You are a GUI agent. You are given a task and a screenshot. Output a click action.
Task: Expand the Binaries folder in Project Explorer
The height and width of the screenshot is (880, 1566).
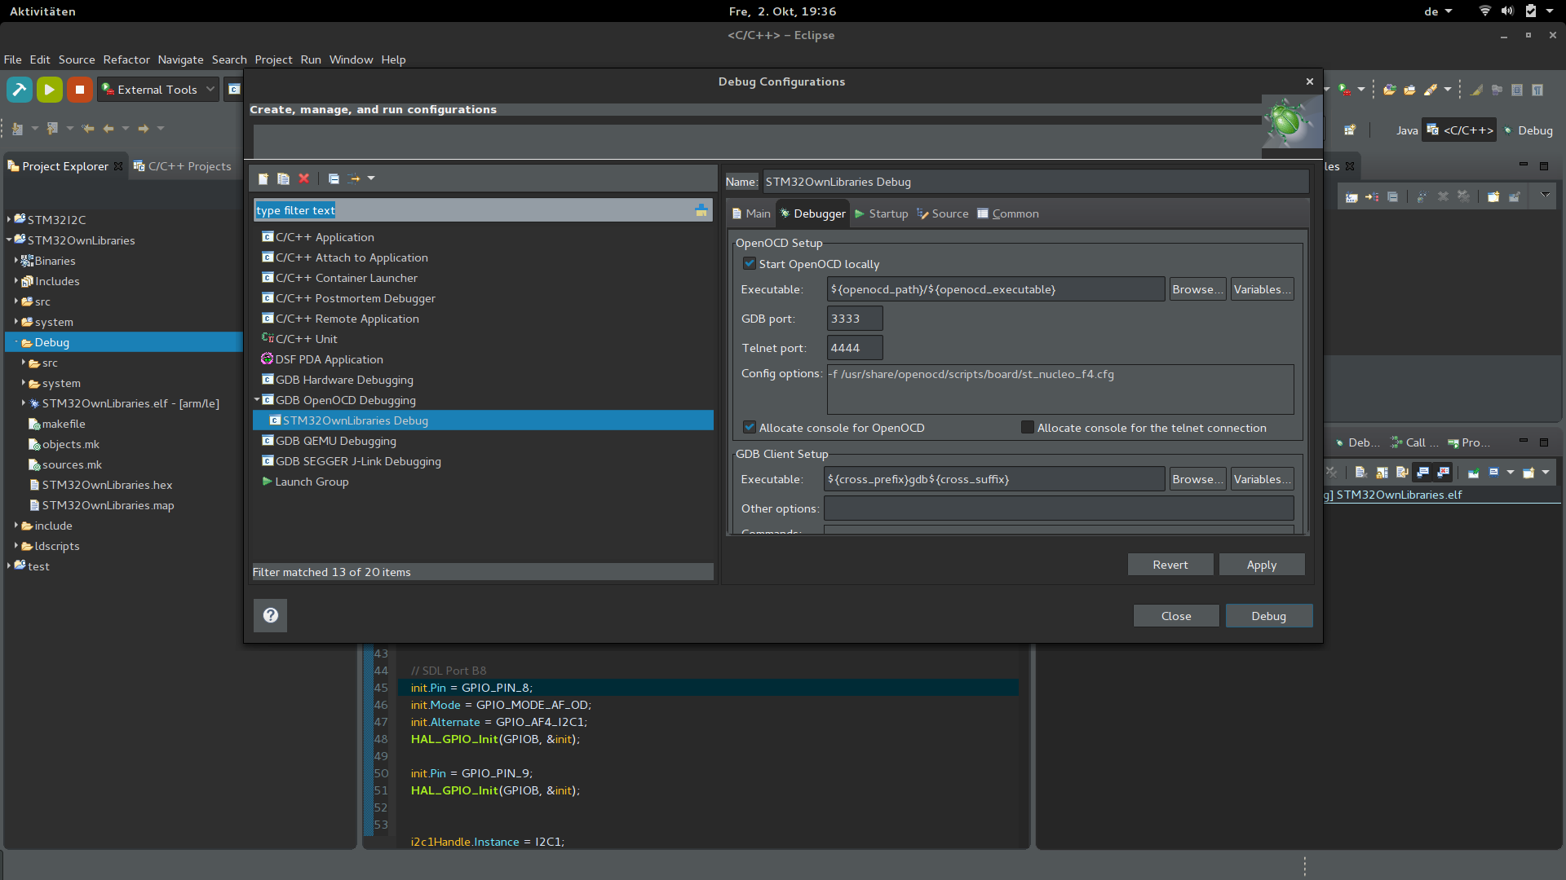tap(15, 261)
